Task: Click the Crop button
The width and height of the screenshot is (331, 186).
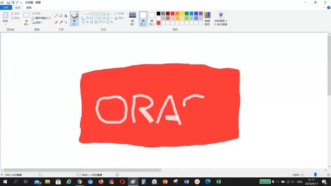Action: point(36,13)
